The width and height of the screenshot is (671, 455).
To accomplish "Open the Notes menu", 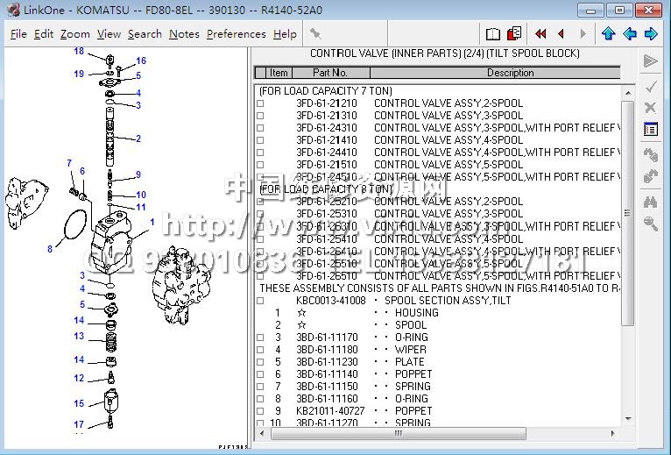I will point(184,34).
